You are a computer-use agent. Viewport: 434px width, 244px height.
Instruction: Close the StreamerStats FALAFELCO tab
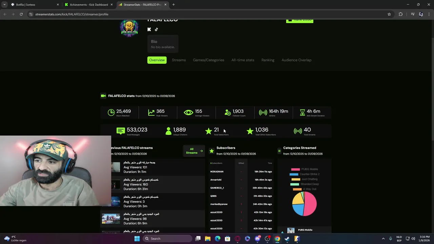(x=165, y=5)
